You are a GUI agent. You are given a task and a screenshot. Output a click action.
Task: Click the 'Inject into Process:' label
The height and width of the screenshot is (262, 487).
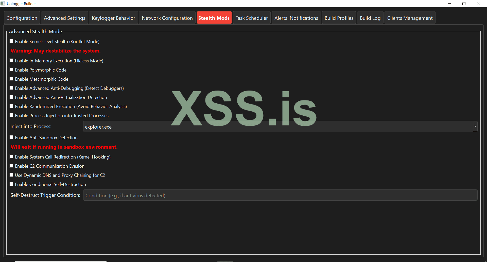pyautogui.click(x=31, y=126)
